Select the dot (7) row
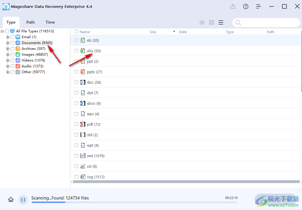The height and width of the screenshot is (210, 302). 185,93
